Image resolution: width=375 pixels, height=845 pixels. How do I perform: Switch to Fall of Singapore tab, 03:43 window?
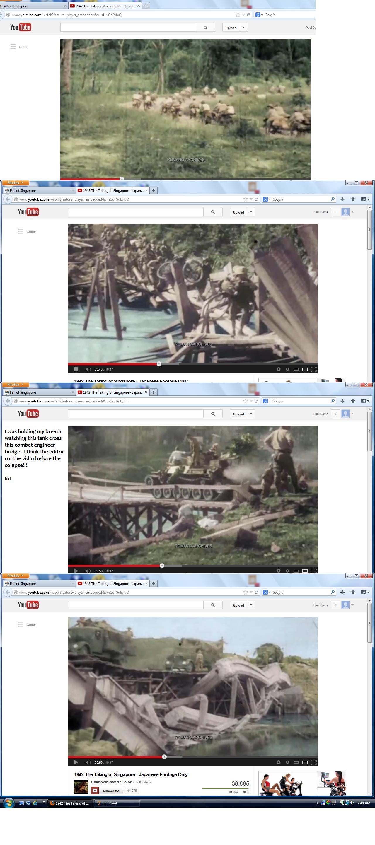[39, 190]
